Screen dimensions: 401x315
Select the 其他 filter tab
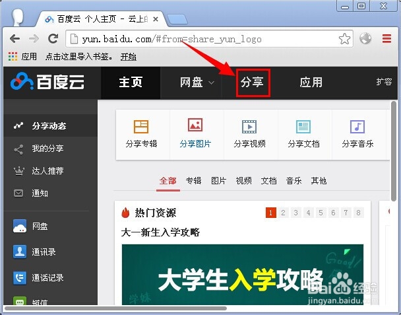319,181
